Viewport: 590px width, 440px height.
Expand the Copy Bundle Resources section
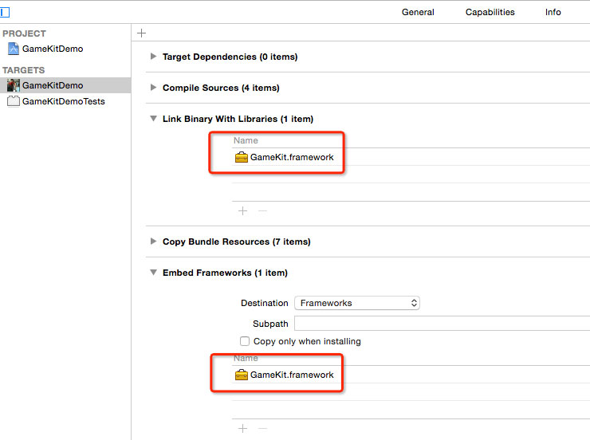(x=153, y=242)
